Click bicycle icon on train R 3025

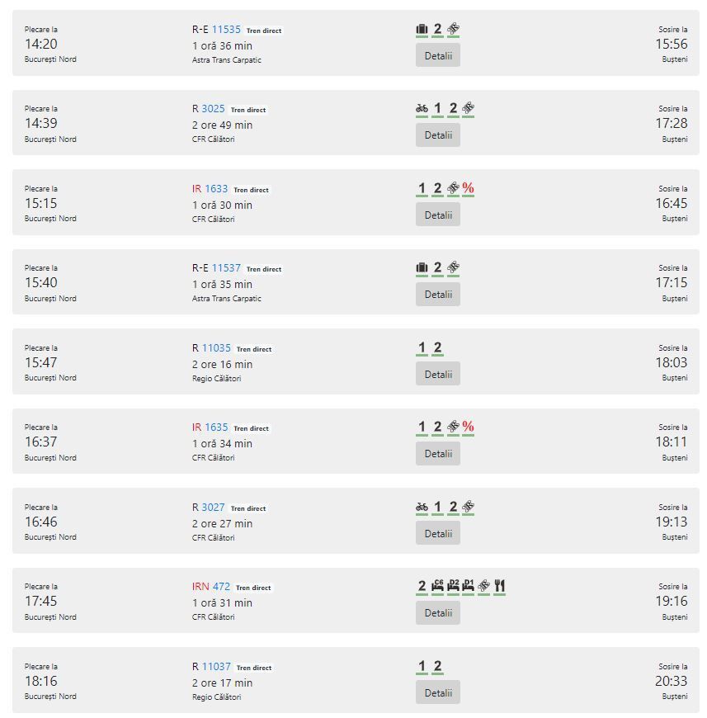click(422, 108)
